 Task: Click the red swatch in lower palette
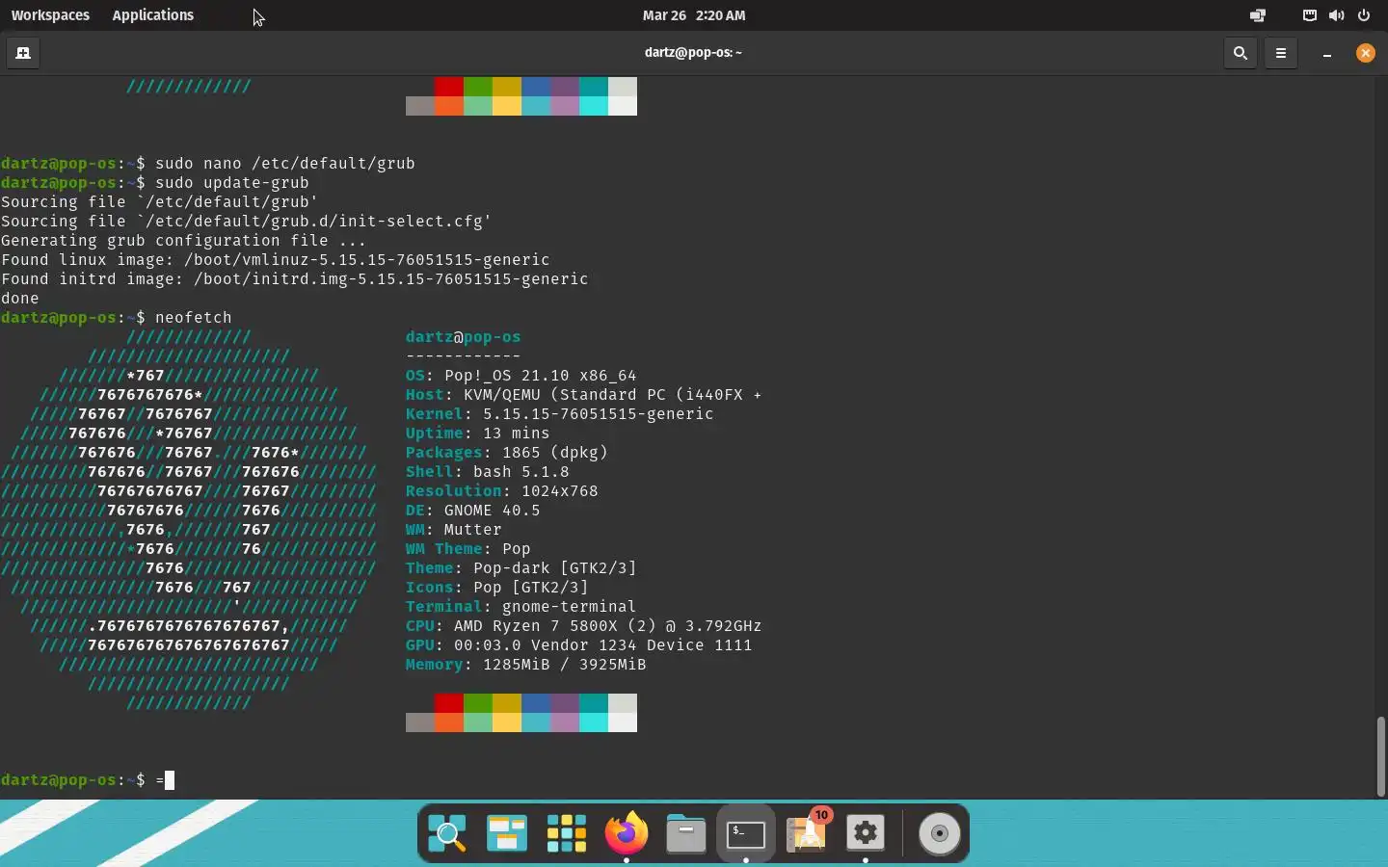click(449, 703)
